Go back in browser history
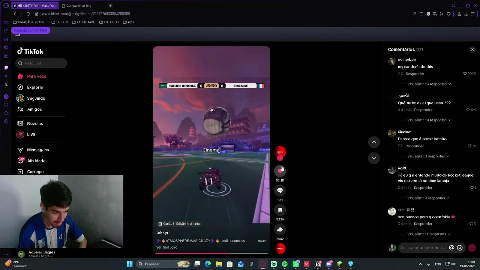 pos(15,14)
